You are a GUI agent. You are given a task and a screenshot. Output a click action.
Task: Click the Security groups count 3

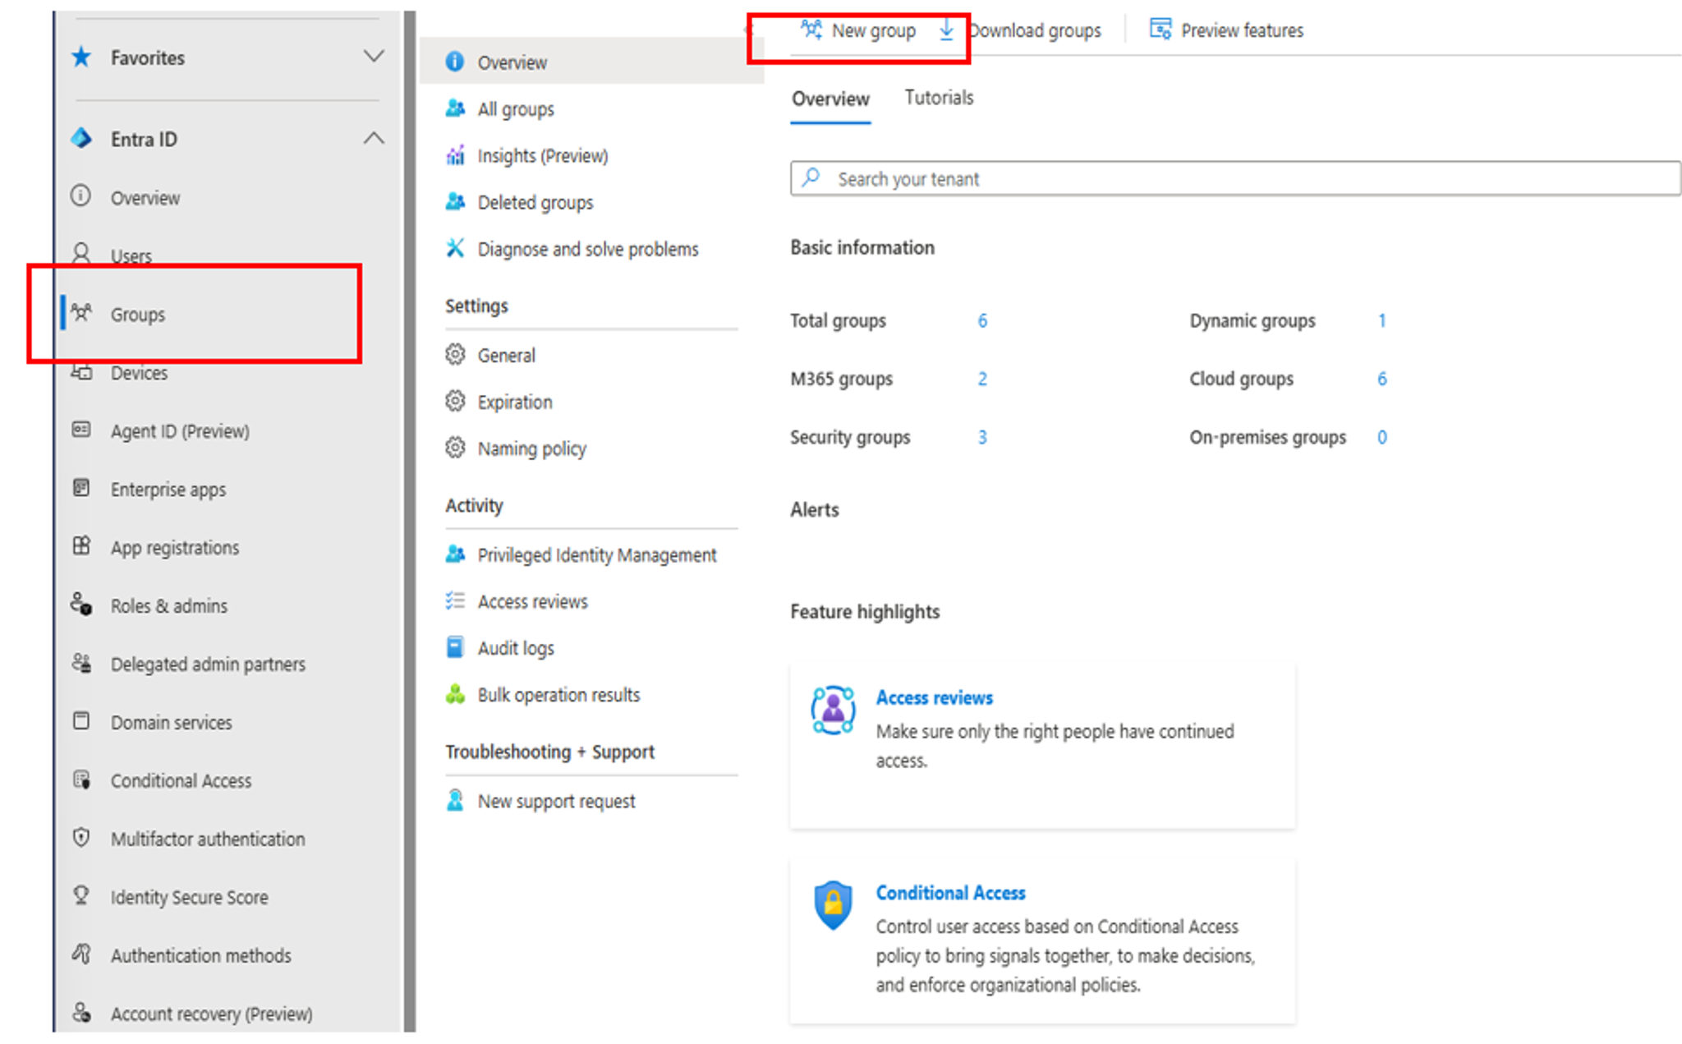click(982, 437)
